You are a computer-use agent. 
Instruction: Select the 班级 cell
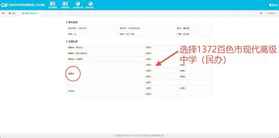click(x=146, y=34)
